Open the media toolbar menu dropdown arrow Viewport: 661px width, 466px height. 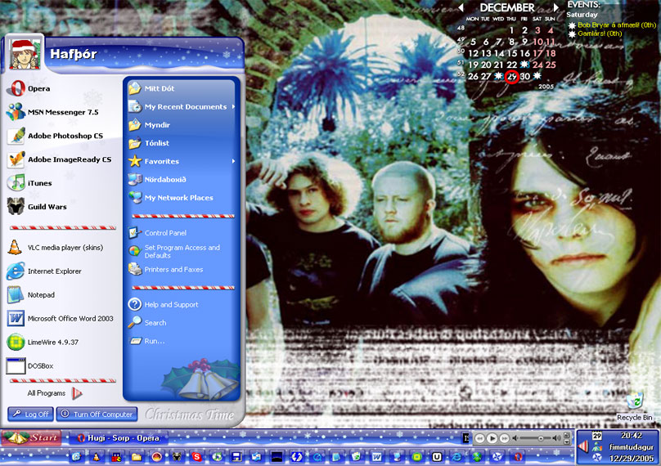click(x=567, y=442)
